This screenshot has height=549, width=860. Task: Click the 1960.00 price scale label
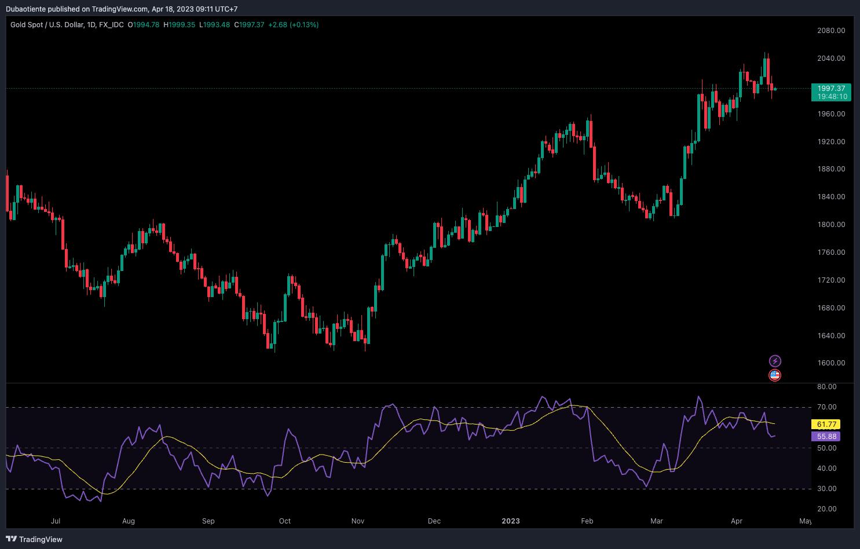click(831, 114)
